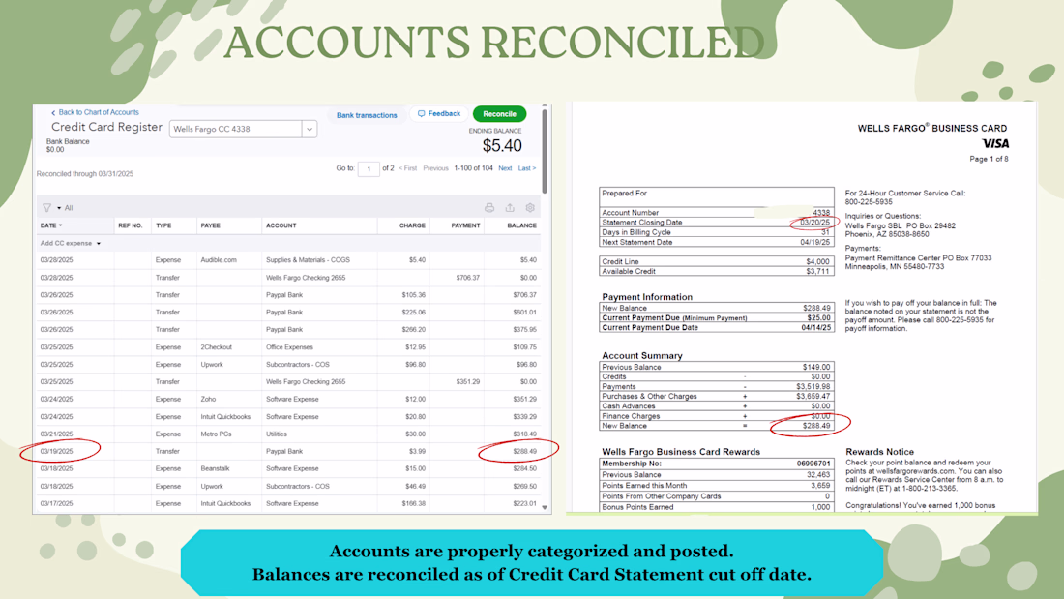Click the $3.99 transfer charge on 03/19/2025
This screenshot has width=1064, height=599.
[x=417, y=452]
